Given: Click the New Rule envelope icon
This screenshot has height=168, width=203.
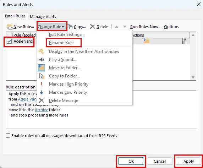Looking at the screenshot, I should pos(10,27).
